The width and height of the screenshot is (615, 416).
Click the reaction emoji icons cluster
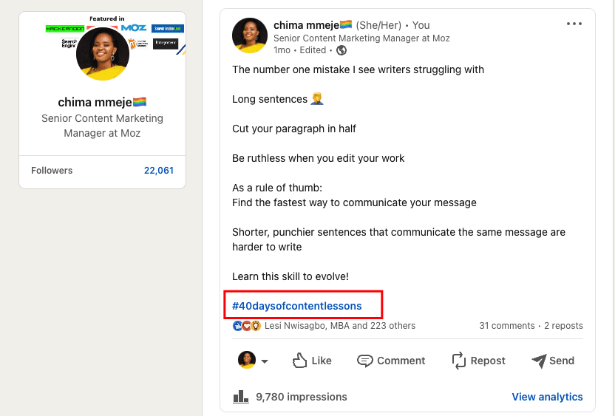pyautogui.click(x=247, y=326)
